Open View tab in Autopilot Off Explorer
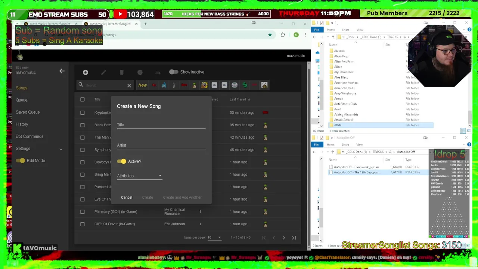This screenshot has height=269, width=478. tap(359, 145)
